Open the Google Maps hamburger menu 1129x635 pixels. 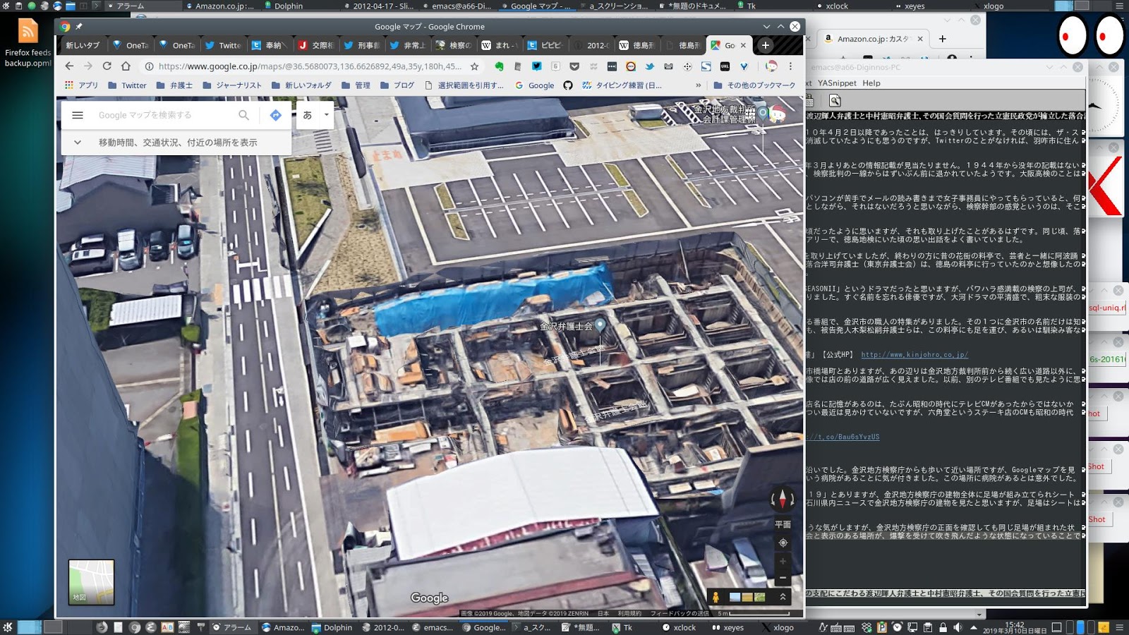point(78,115)
